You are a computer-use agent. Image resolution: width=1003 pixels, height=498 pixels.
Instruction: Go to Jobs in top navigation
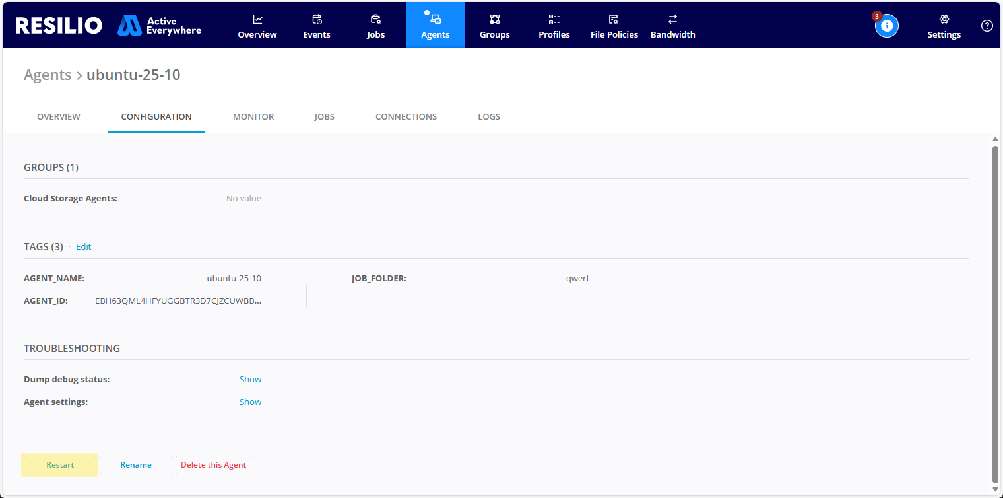coord(375,26)
